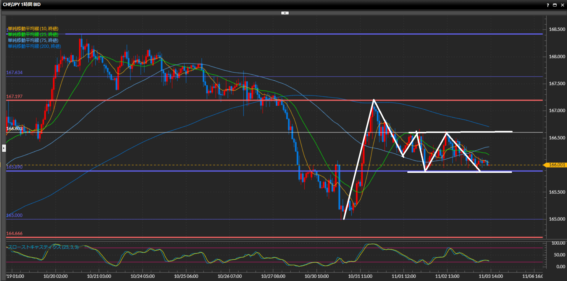The height and width of the screenshot is (281, 567).
Task: Click the 11/02 13:00 time axis label
Action: click(447, 276)
